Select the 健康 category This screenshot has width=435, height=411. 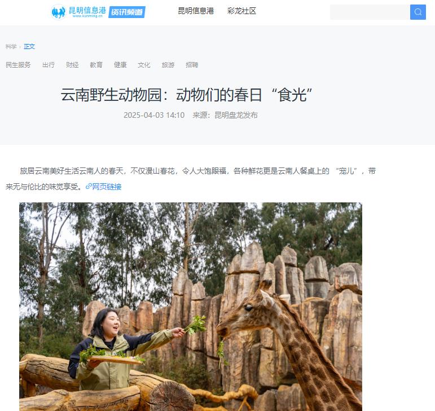120,65
